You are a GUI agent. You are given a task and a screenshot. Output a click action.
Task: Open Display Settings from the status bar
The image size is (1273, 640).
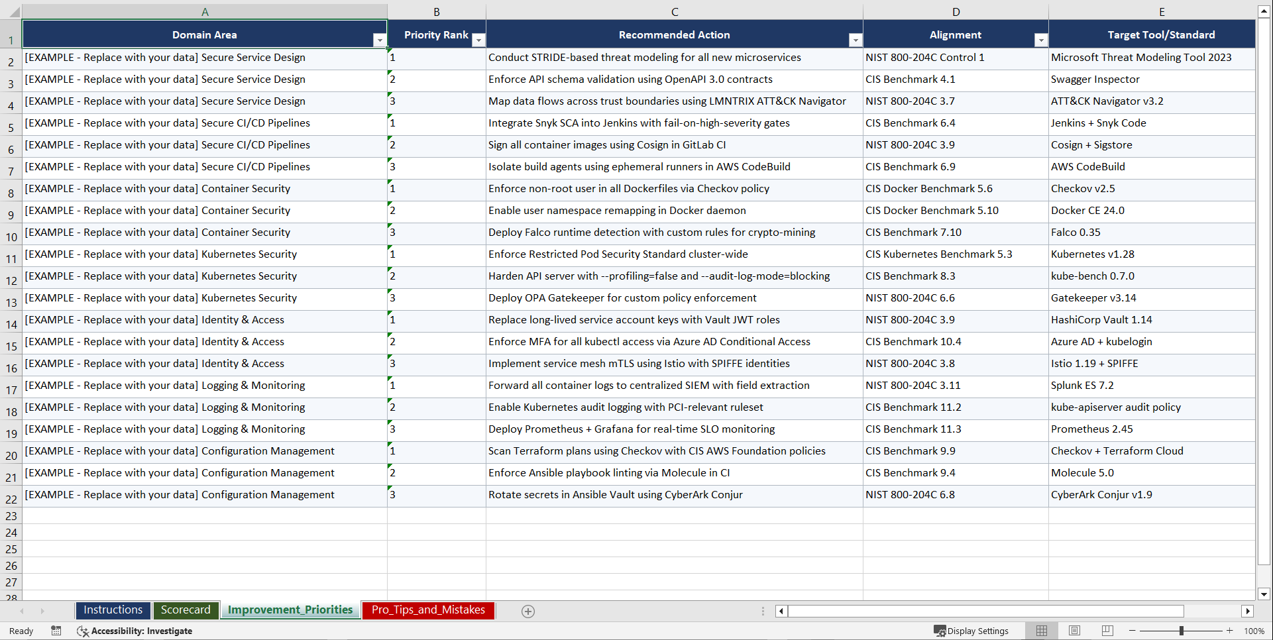click(x=971, y=631)
